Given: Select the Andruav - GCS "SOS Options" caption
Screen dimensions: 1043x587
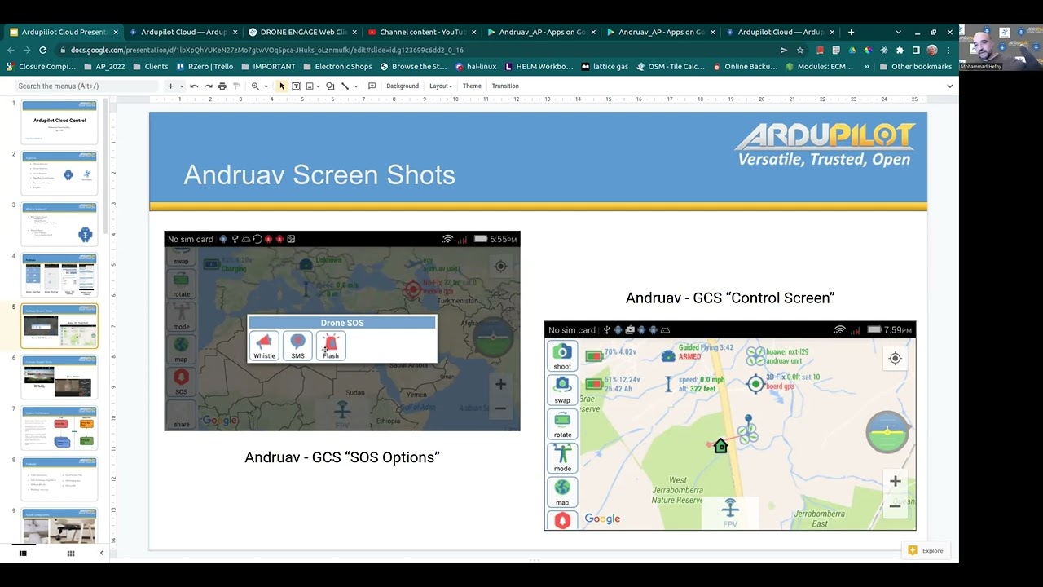Looking at the screenshot, I should point(342,457).
